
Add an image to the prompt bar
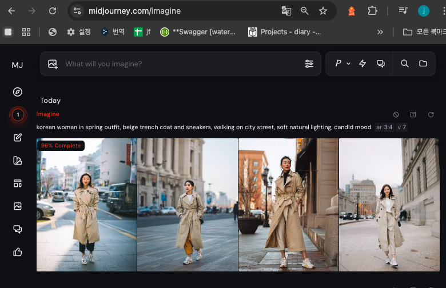[53, 64]
